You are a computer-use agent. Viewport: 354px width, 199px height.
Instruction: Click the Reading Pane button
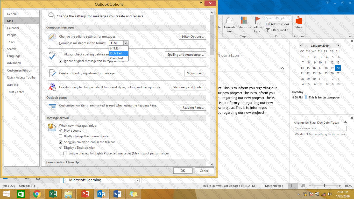193,108
